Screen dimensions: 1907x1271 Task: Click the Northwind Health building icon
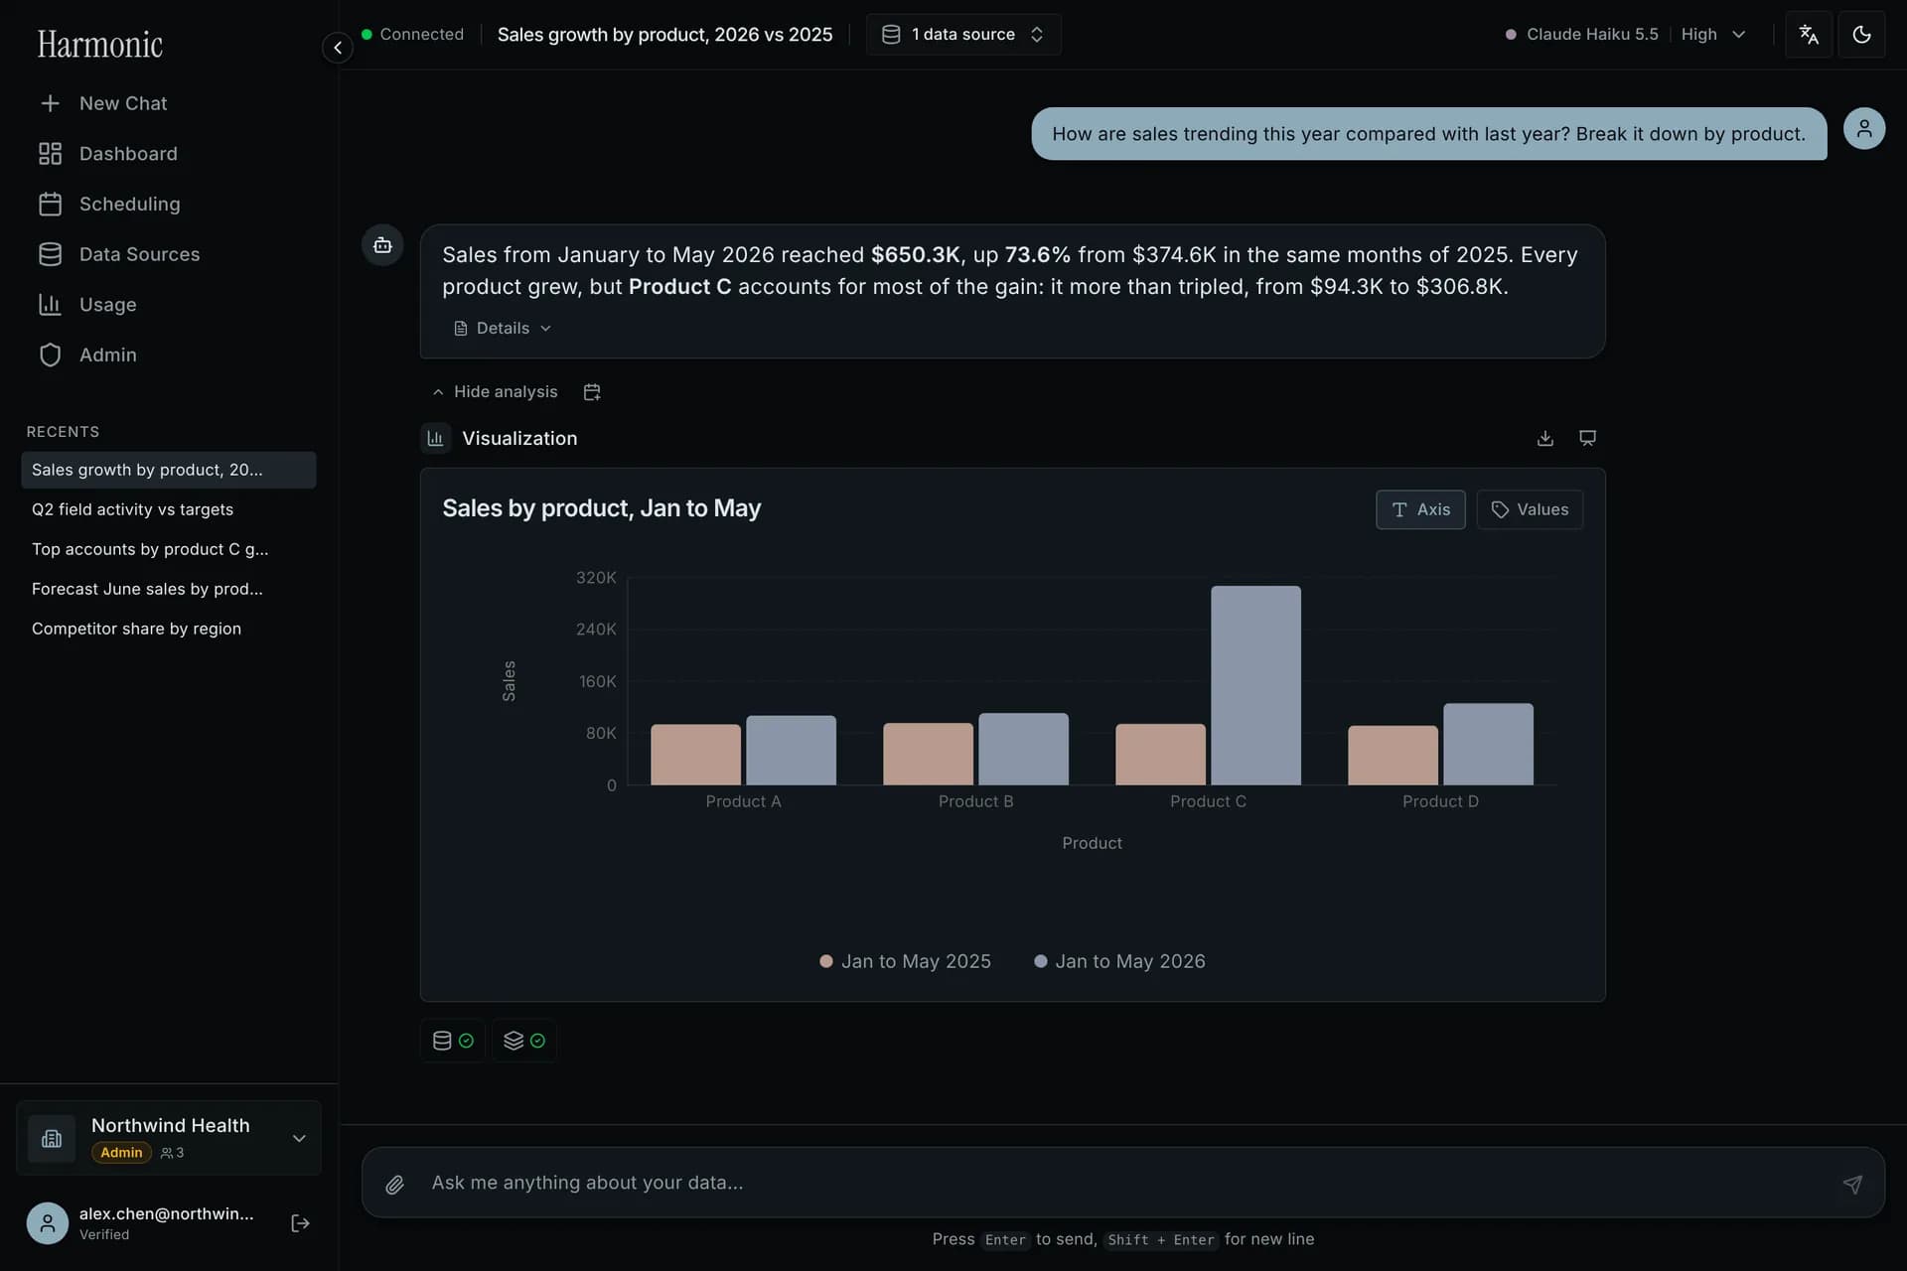[x=52, y=1138]
